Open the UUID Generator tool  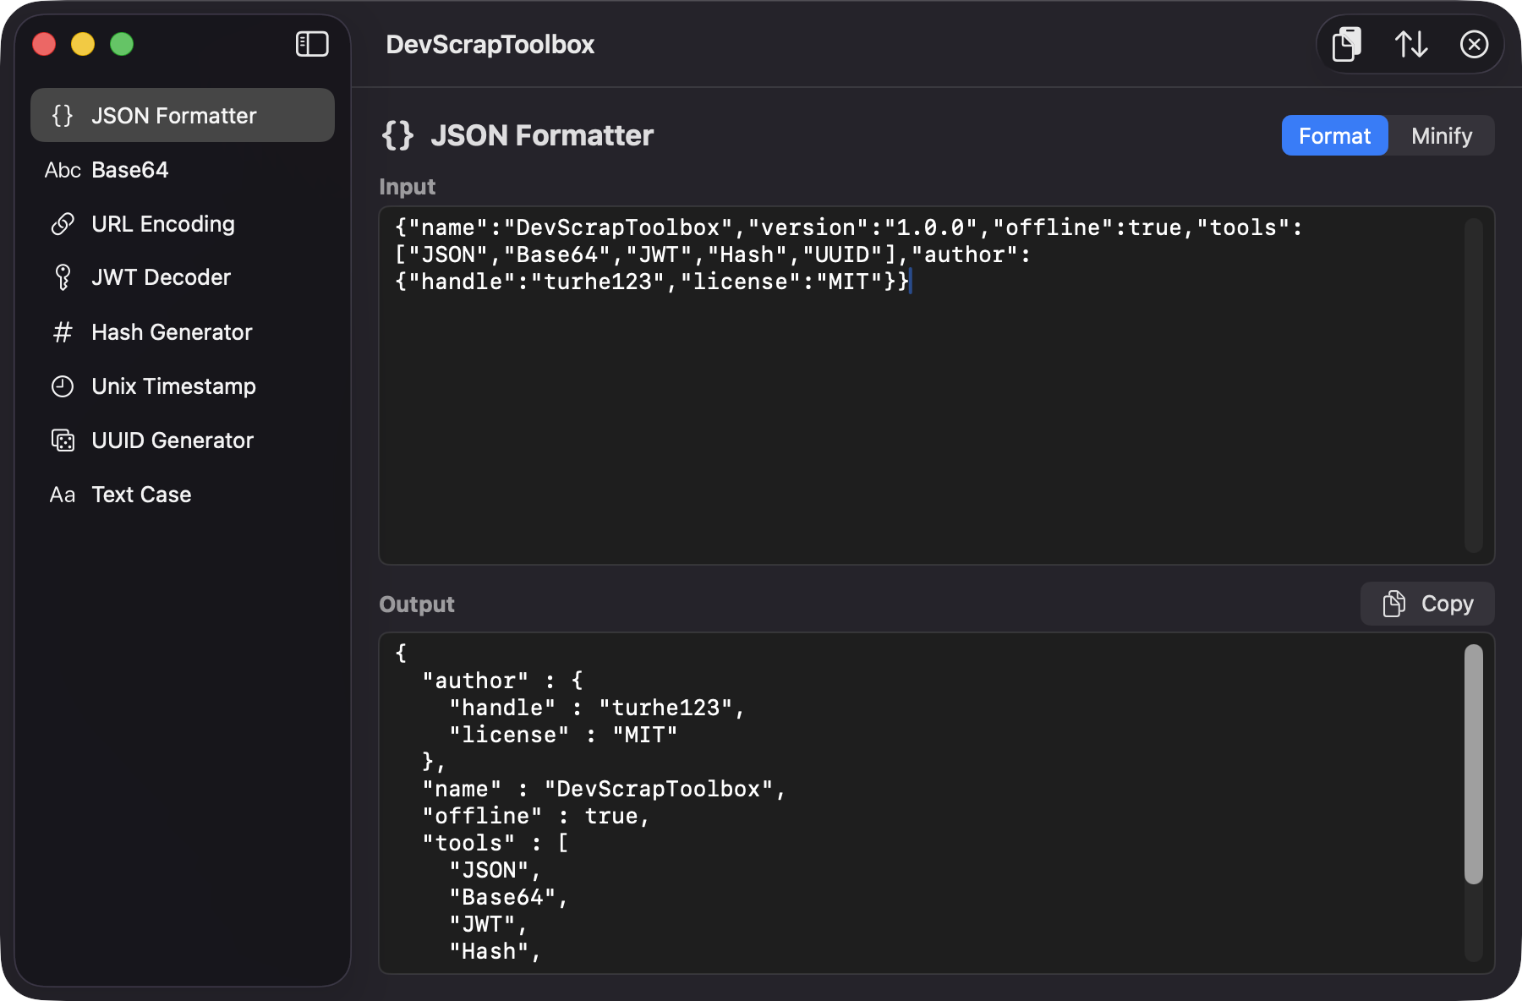pyautogui.click(x=183, y=440)
